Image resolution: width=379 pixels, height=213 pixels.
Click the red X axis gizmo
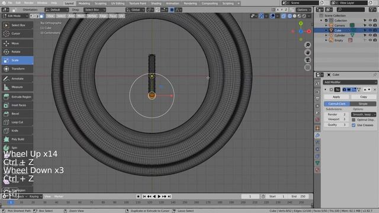[309, 31]
